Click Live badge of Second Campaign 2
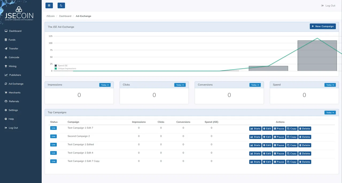The width and height of the screenshot is (342, 183). point(53,136)
